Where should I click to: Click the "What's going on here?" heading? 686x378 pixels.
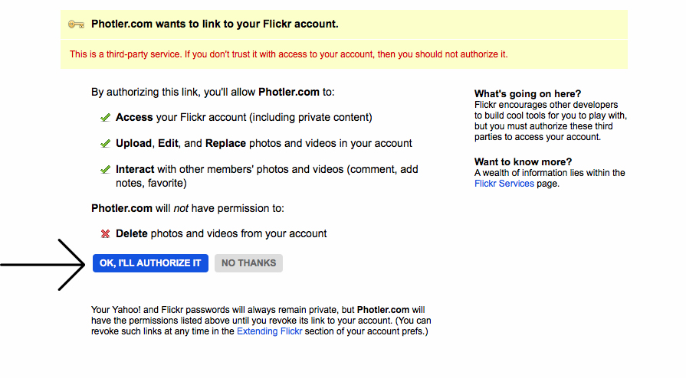click(x=527, y=93)
